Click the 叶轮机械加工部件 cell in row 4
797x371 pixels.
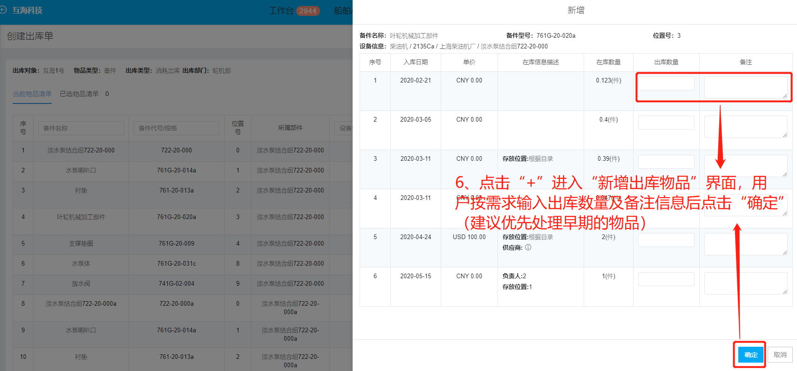81,217
